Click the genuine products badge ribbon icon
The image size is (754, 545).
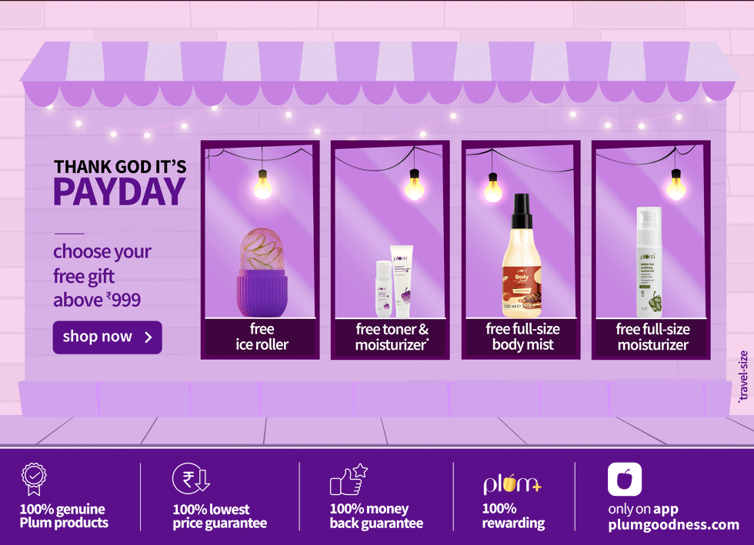pos(34,479)
